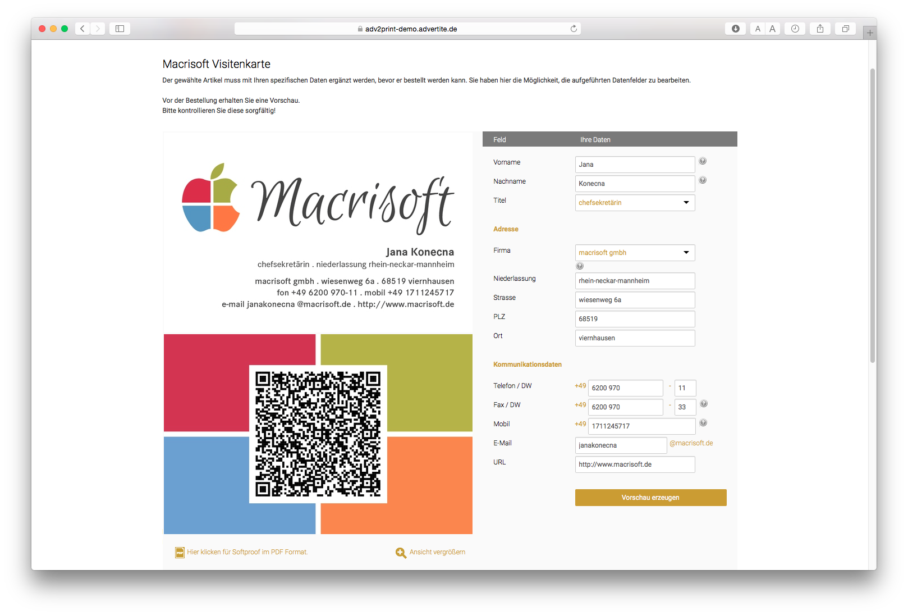Open the help icon next to Vorname
Screen dimensions: 908x615
tap(703, 161)
